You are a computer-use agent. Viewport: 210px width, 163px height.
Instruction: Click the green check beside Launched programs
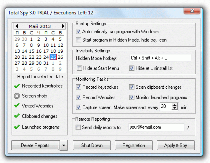17,127
